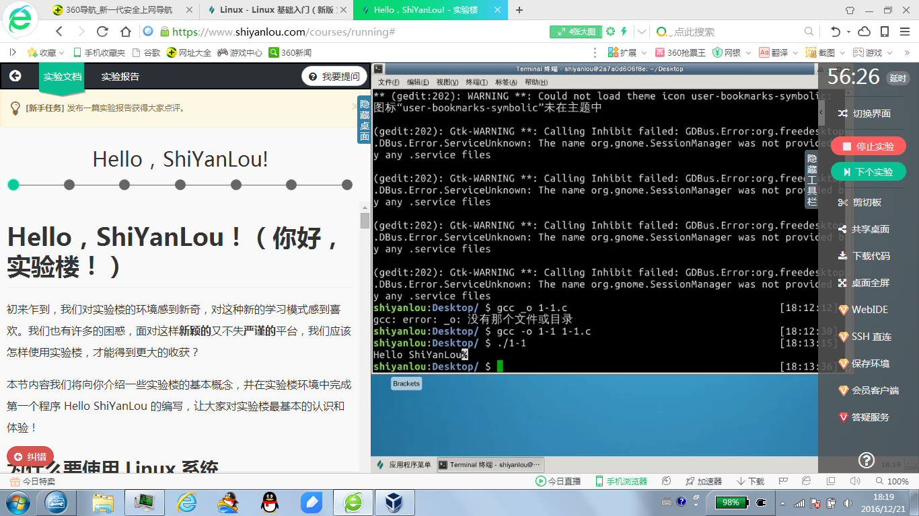Click 切换界面 switch interface option
Viewport: 919px width, 516px height.
[865, 114]
